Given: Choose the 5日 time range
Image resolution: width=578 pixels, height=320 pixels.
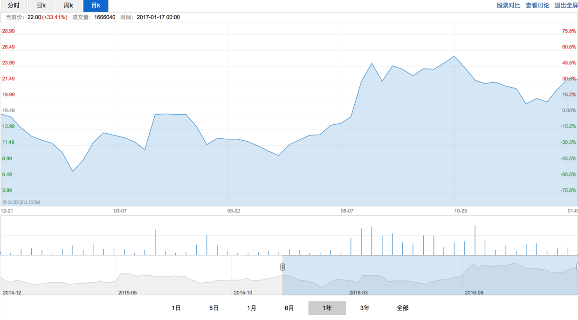Looking at the screenshot, I should coord(214,308).
